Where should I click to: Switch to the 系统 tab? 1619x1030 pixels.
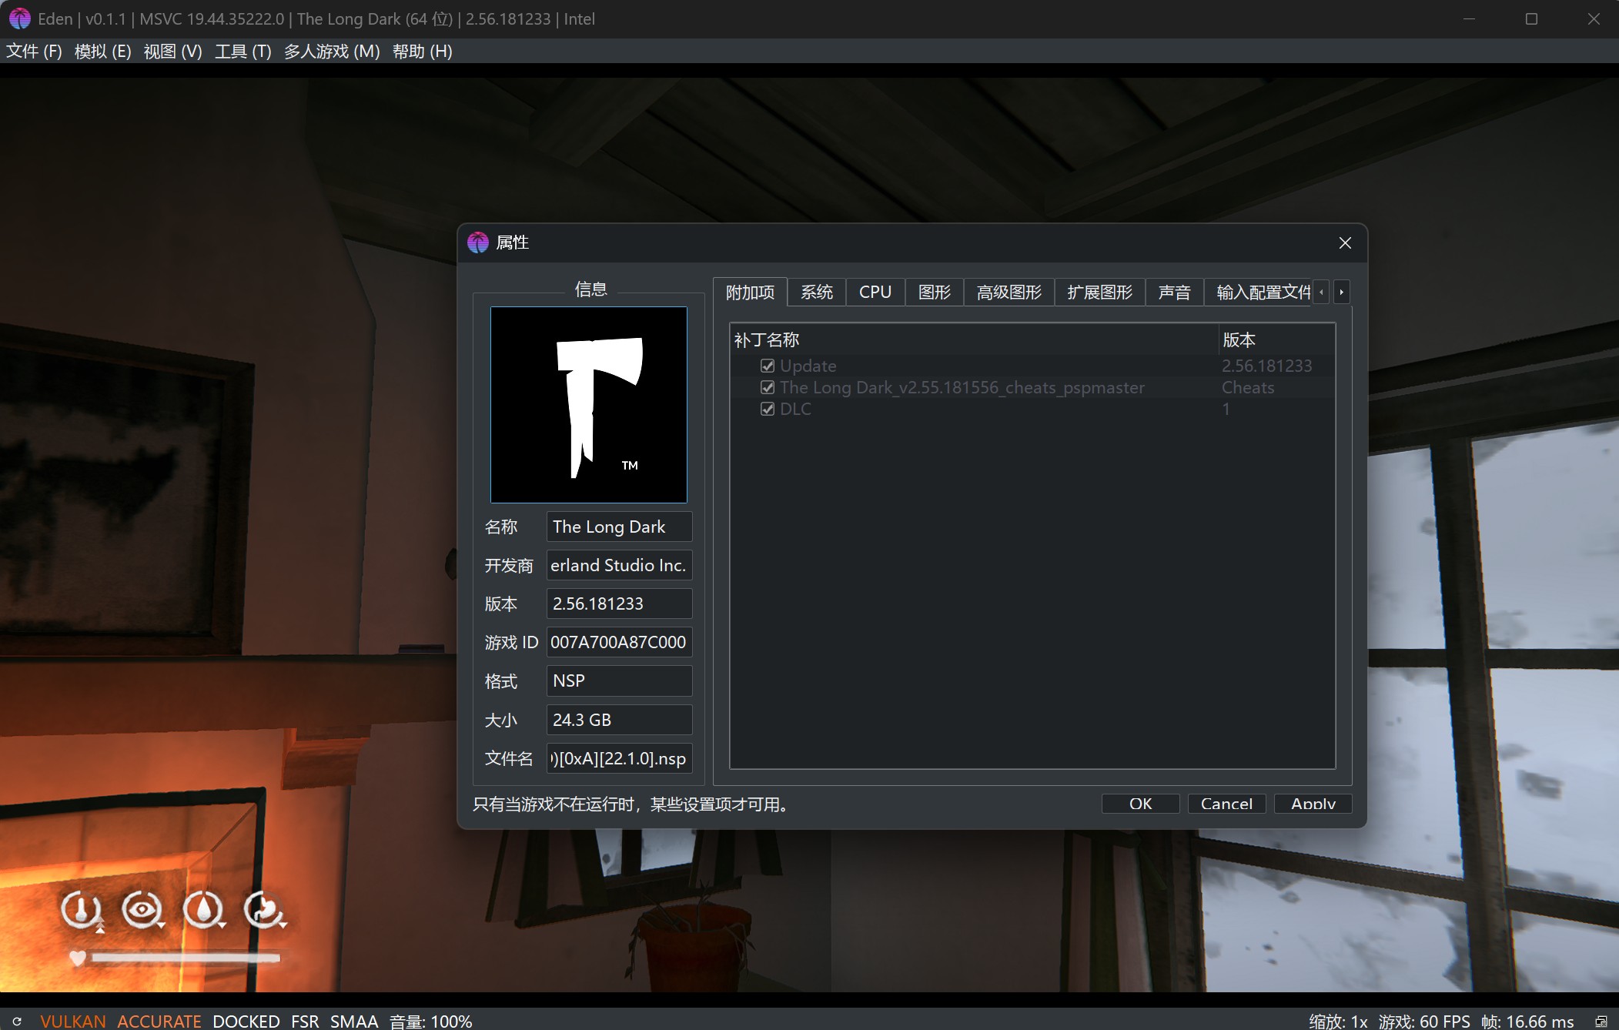point(817,293)
